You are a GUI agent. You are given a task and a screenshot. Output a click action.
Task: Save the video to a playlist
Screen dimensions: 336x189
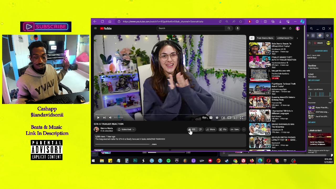pyautogui.click(x=235, y=129)
